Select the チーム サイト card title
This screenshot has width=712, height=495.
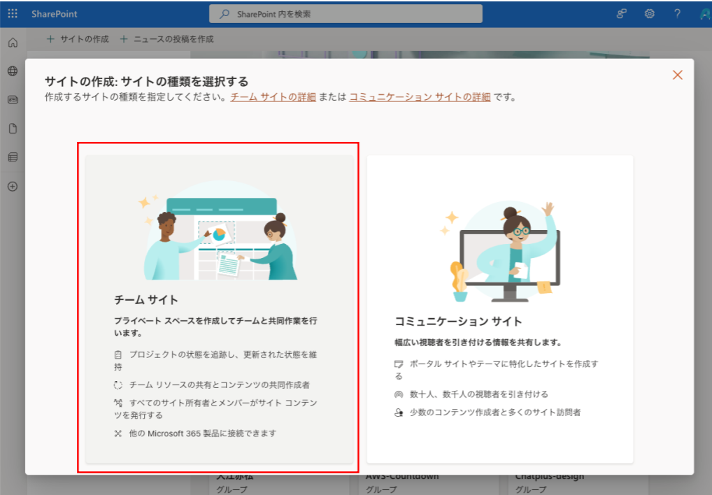pos(145,299)
